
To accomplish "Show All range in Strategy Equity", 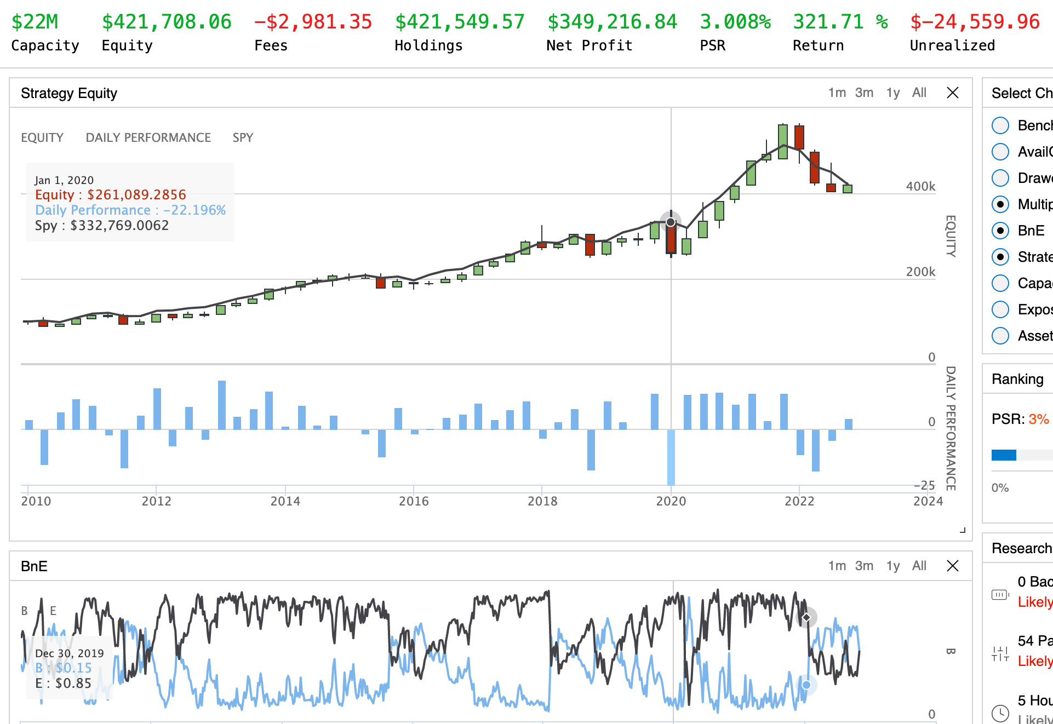I will [919, 93].
